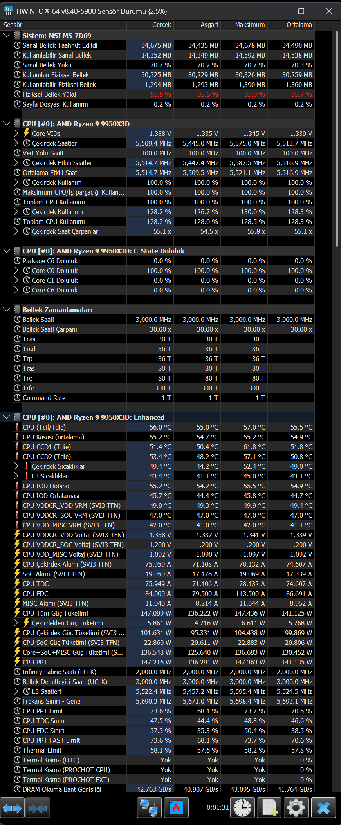Click the shrink arrows button in bottom toolbar
The height and width of the screenshot is (825, 341).
[x=38, y=808]
